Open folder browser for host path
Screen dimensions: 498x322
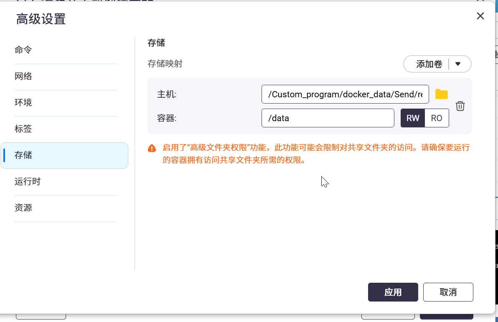click(441, 94)
